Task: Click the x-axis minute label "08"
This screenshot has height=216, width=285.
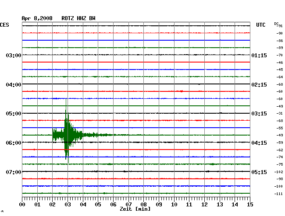Action: coord(143,205)
